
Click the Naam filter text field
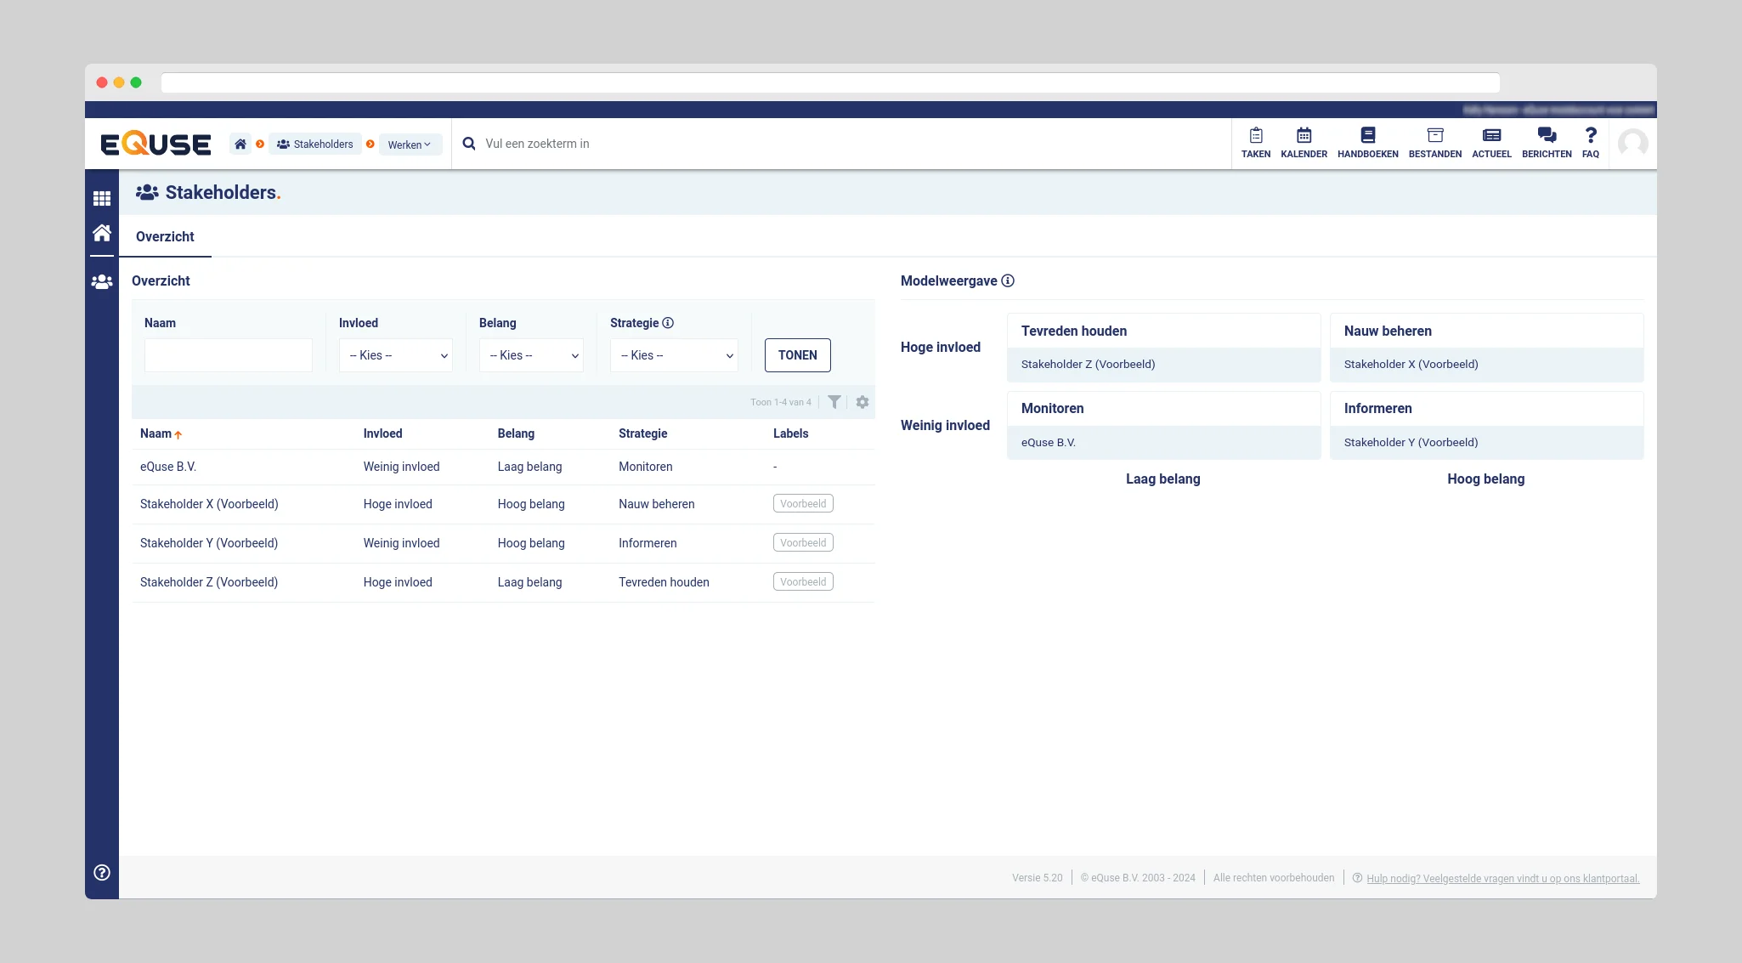coord(228,355)
